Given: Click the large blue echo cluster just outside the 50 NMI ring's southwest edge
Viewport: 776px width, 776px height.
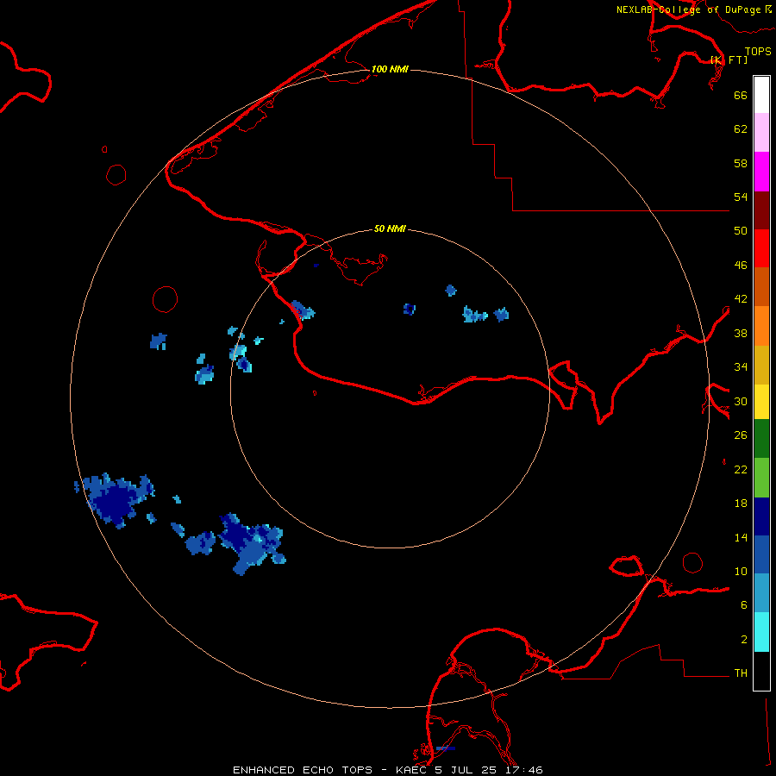Looking at the screenshot, I should [253, 543].
